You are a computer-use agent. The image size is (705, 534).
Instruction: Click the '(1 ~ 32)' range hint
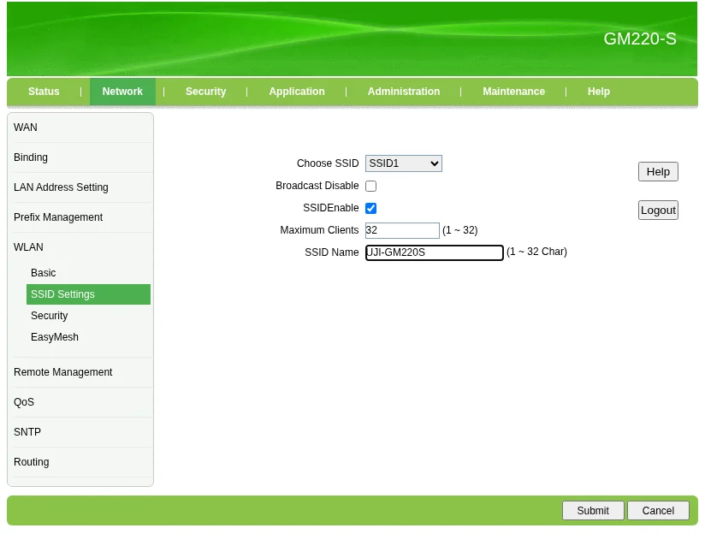point(460,230)
